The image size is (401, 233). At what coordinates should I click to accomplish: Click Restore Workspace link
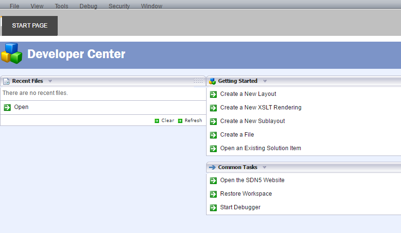(246, 194)
